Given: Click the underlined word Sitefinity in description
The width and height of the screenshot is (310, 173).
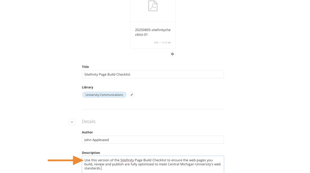Looking at the screenshot, I should 127,160.
